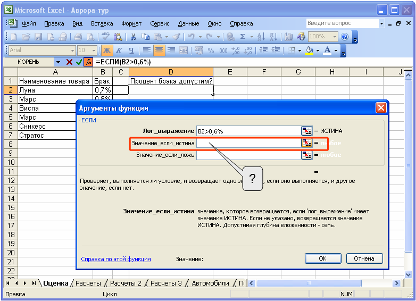The height and width of the screenshot is (301, 416).
Task: Select cell A2 containing Луна
Action: point(55,90)
